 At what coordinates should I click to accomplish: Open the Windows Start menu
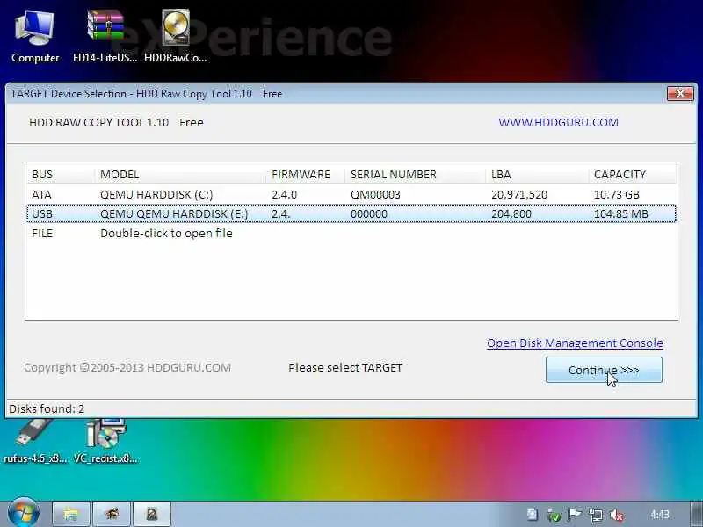click(x=24, y=514)
